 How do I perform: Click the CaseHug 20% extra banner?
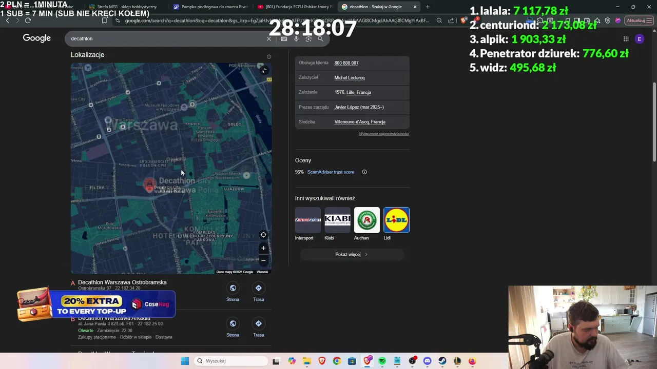click(x=96, y=304)
